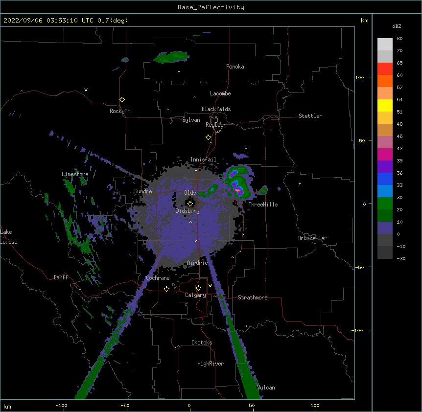The image size is (422, 412).
Task: Click the RockyMH label
Action: [x=120, y=111]
